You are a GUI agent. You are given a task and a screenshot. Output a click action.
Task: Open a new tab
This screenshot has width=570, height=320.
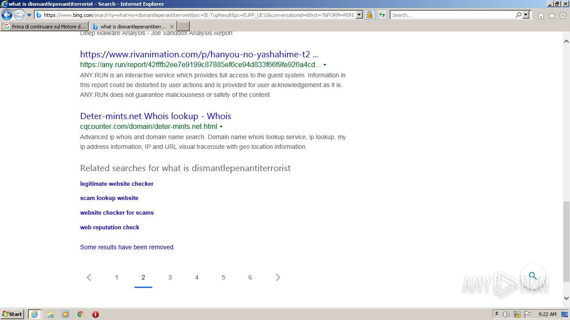tap(183, 27)
